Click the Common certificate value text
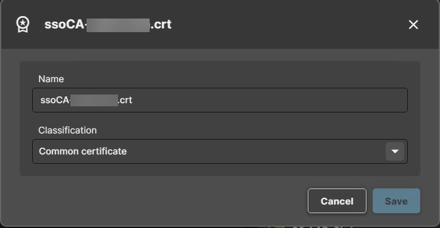 83,151
